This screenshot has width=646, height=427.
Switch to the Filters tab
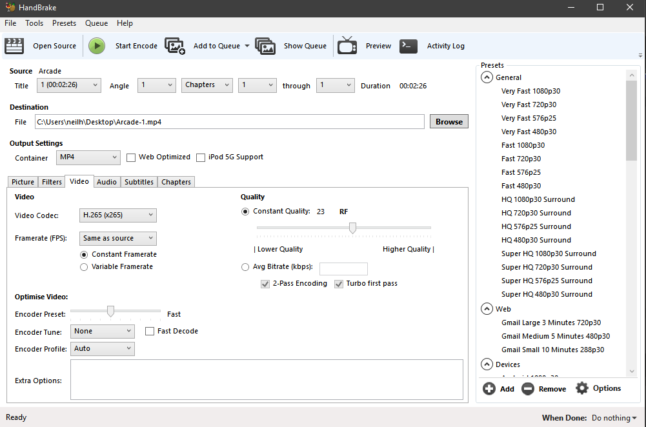coord(52,182)
